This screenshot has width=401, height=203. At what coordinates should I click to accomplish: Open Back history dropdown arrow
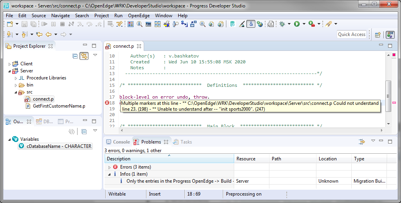tap(56, 34)
